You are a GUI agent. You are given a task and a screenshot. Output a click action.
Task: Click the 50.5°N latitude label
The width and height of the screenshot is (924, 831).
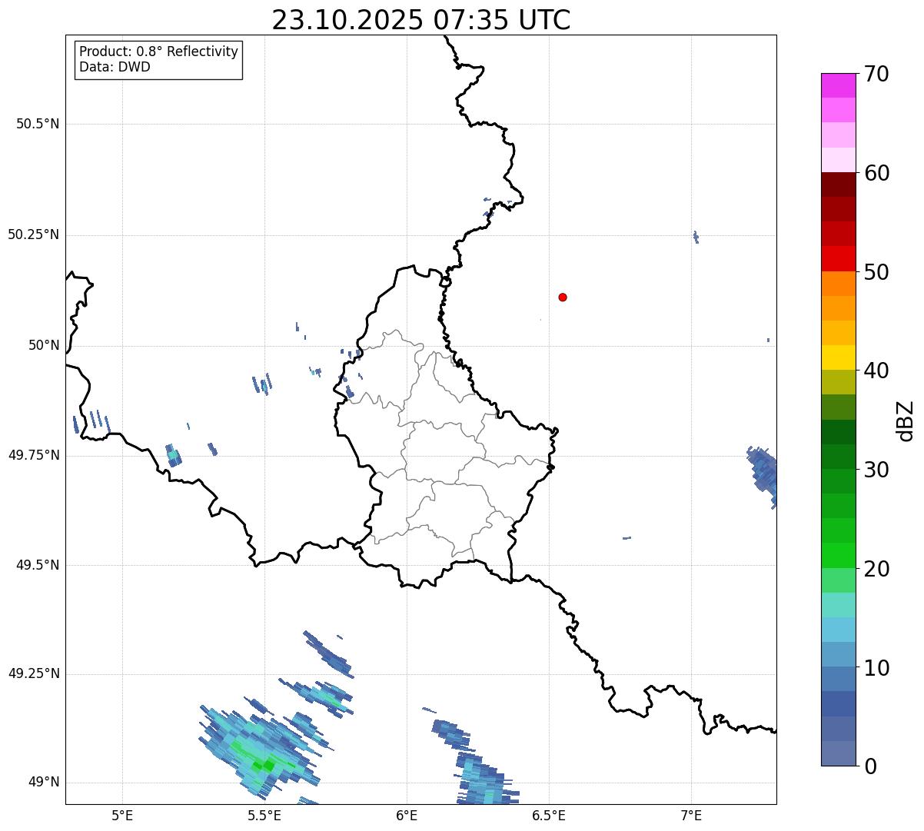click(x=38, y=124)
